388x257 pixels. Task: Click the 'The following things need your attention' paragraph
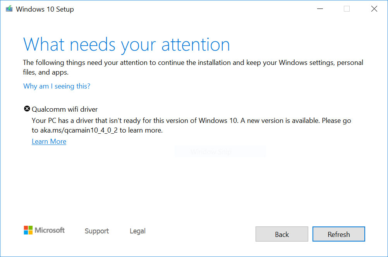tap(193, 67)
